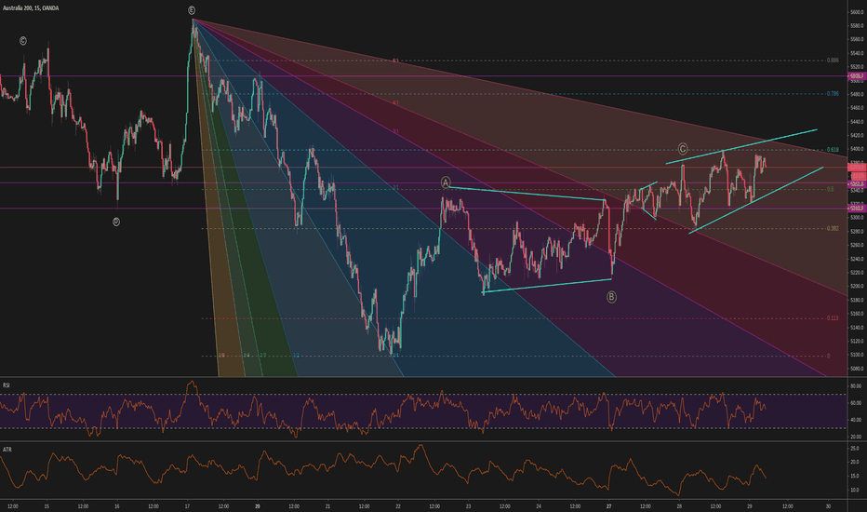The height and width of the screenshot is (512, 867).
Task: Select the circled D wave label below the low
Action: pos(116,222)
